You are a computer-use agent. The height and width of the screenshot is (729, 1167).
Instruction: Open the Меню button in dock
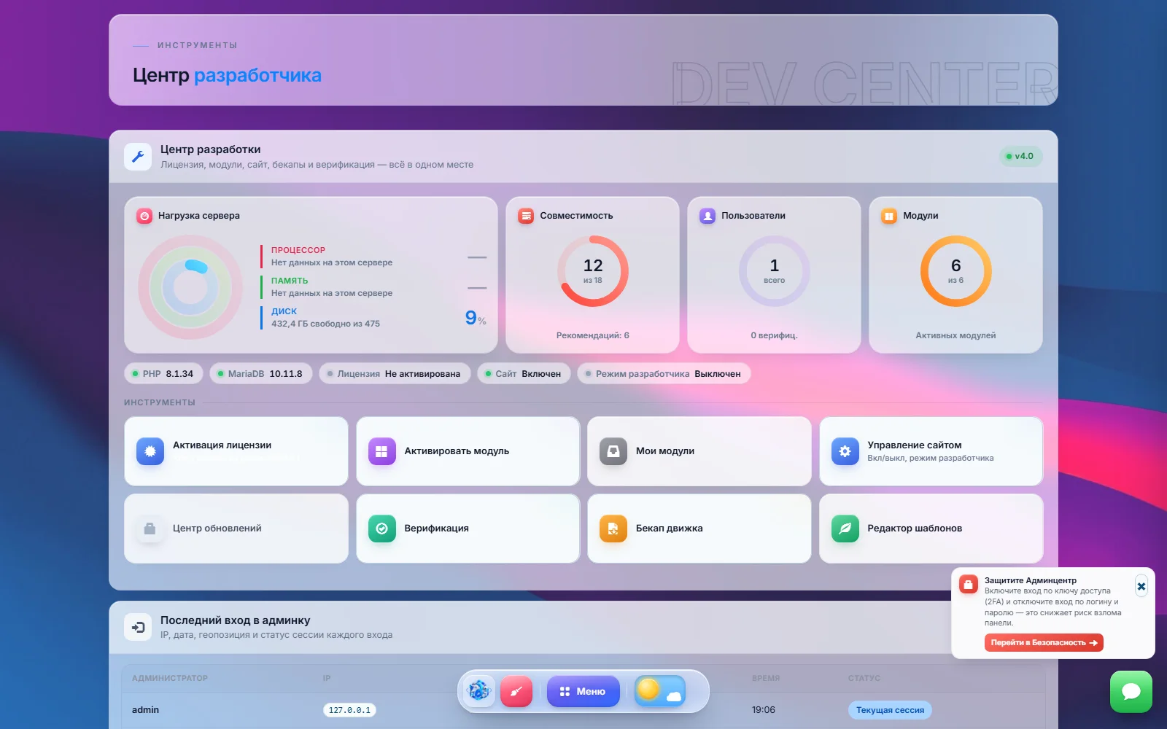click(583, 691)
